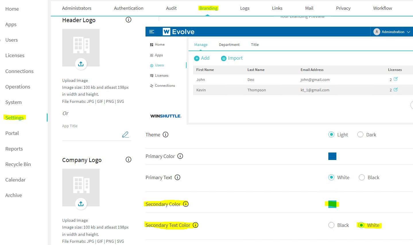Switch to the Authentication tab
Screen dimensions: 413x245
(x=129, y=8)
